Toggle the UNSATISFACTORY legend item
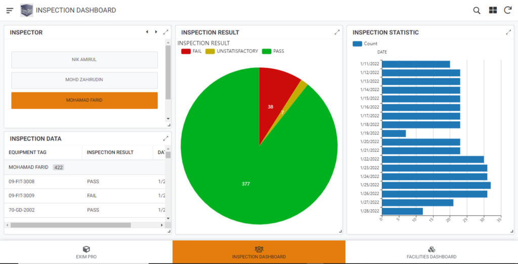Image resolution: width=518 pixels, height=264 pixels. point(232,51)
